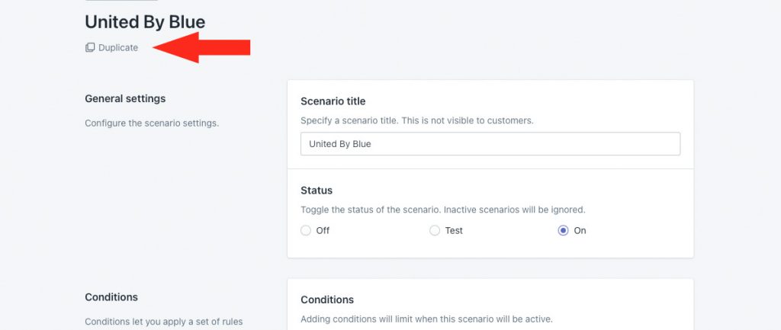Image resolution: width=781 pixels, height=330 pixels.
Task: Select the Test status radio button
Action: point(435,230)
